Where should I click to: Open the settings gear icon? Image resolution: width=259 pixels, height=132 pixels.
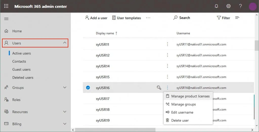coord(228,6)
